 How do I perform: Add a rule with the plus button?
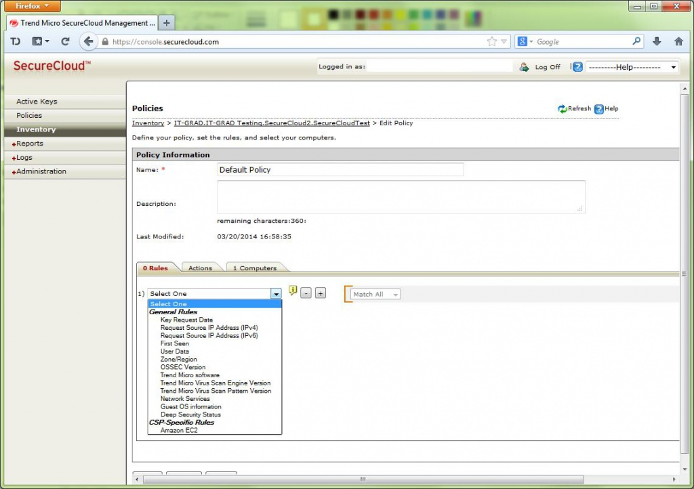tap(321, 293)
